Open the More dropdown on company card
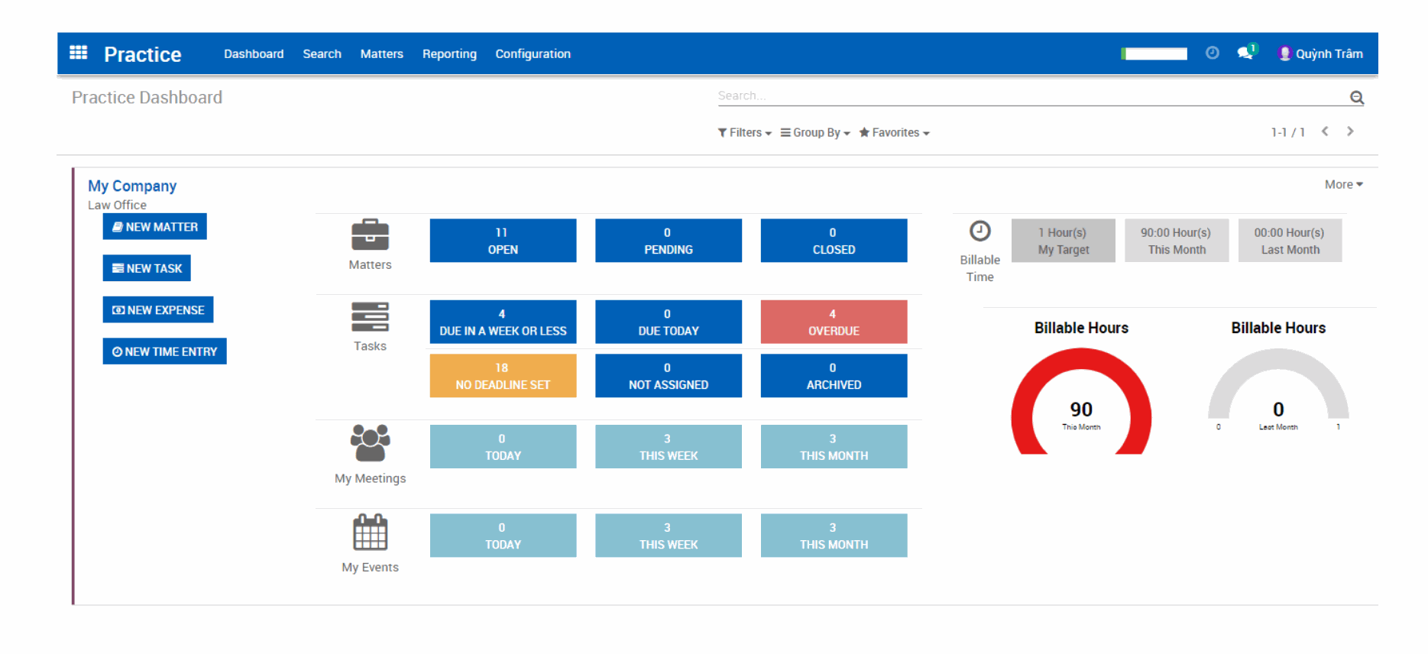The image size is (1428, 654). [1343, 185]
